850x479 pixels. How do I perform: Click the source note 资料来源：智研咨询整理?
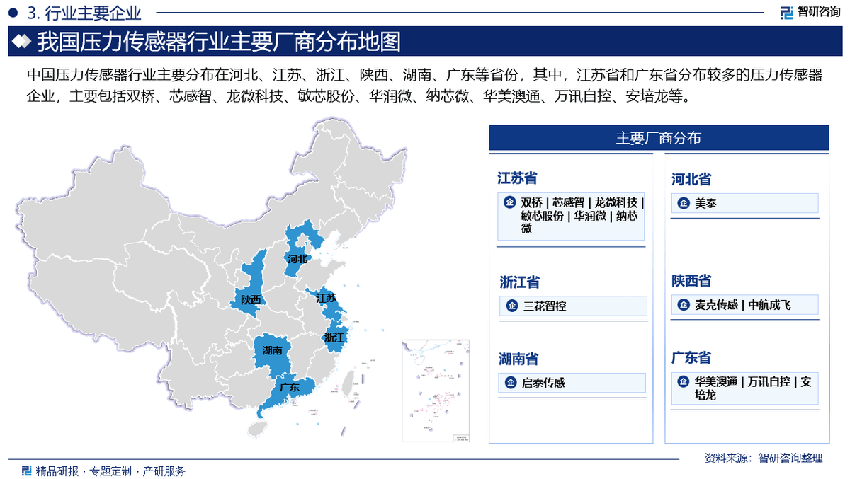(764, 458)
